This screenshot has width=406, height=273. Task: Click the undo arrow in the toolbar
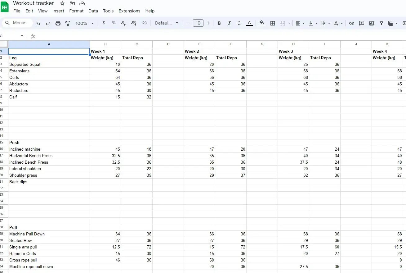(38, 23)
